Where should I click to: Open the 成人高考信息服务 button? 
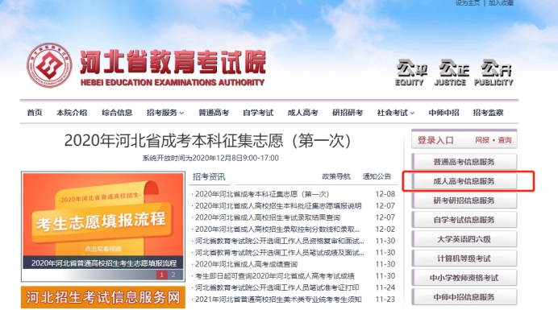464,181
